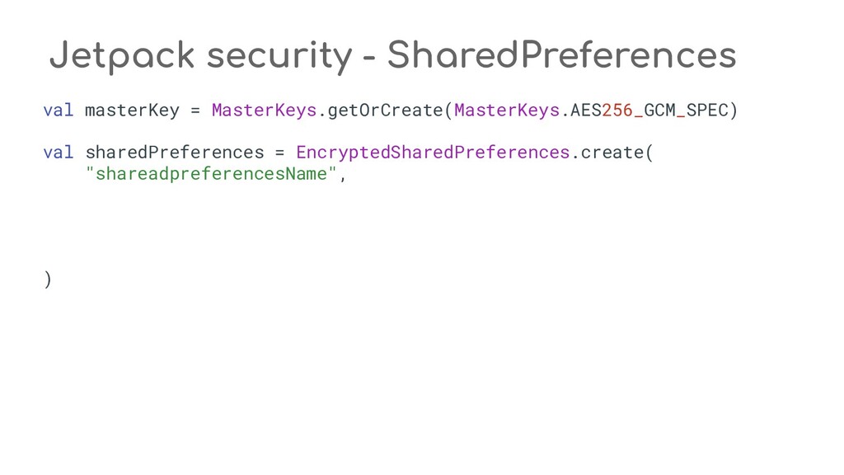Click the purple "EncryptedSharedPreferences" class name
Image resolution: width=844 pixels, height=475 pixels.
click(433, 153)
